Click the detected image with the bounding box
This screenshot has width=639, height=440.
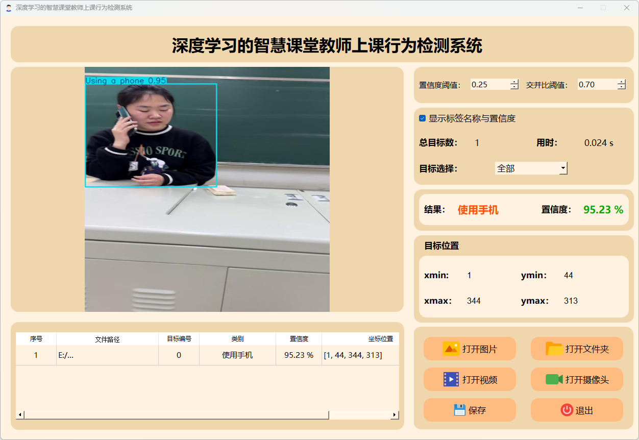tap(207, 189)
